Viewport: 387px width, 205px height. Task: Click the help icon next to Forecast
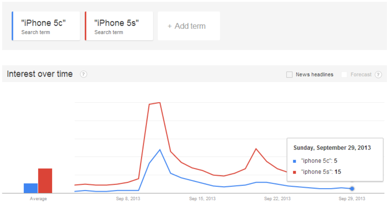coord(378,75)
